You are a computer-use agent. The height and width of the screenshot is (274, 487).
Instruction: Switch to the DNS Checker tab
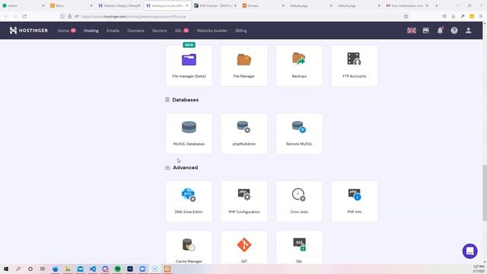tap(215, 5)
